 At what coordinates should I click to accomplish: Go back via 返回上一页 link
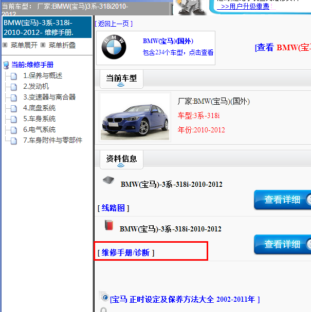(114, 24)
